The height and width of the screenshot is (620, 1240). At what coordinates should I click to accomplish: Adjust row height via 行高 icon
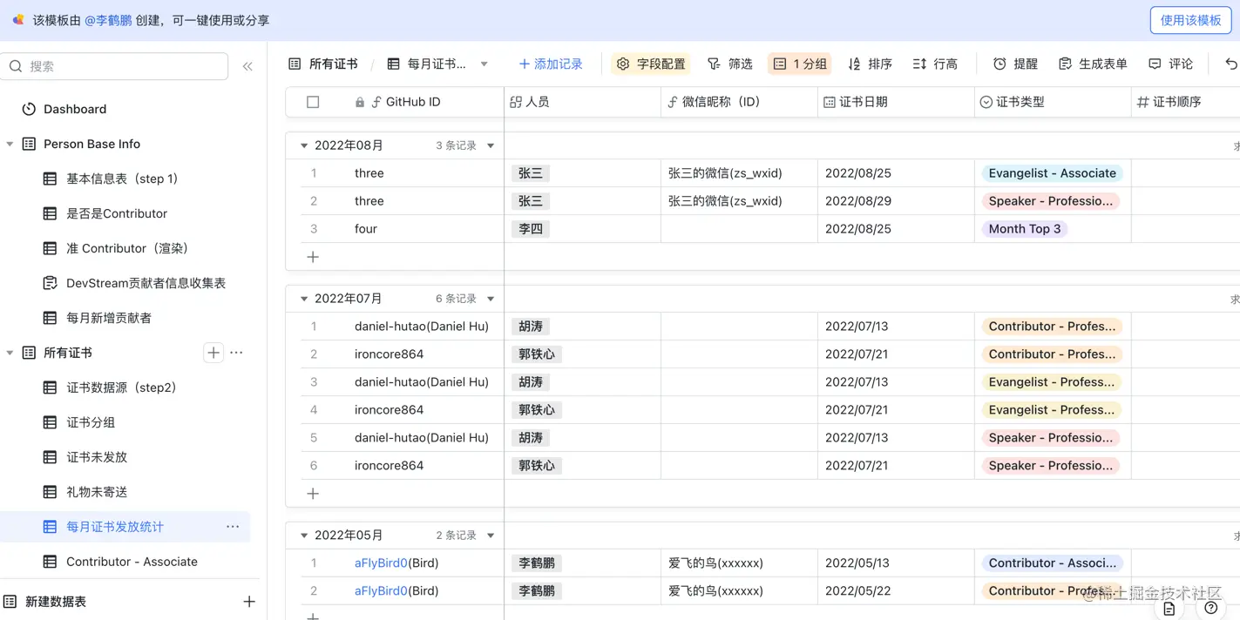[934, 63]
